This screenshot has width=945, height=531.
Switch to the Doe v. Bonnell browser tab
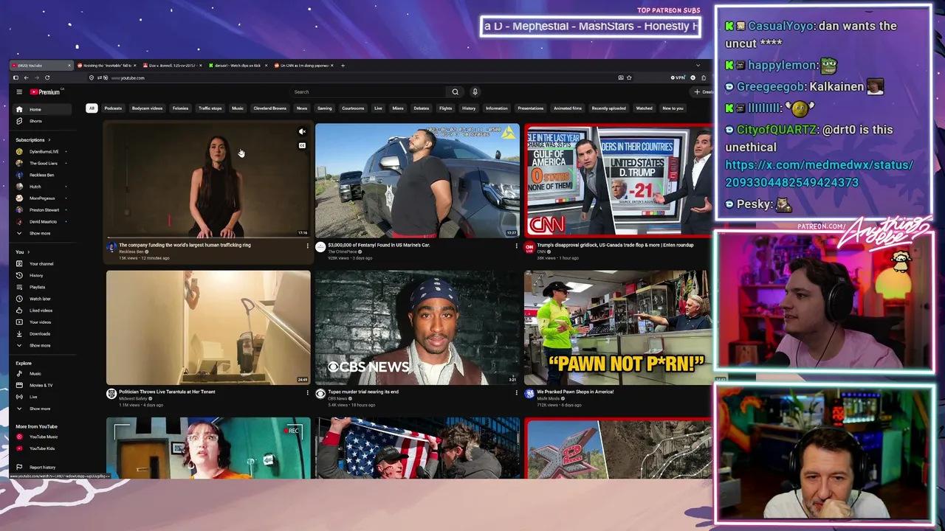click(173, 66)
